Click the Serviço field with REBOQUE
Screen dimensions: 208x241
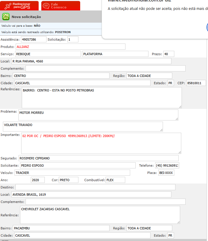point(48,54)
